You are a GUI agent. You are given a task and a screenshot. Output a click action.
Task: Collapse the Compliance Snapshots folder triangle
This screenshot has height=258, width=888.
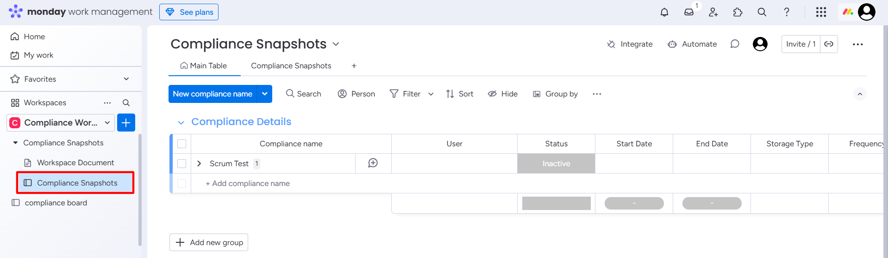point(15,143)
